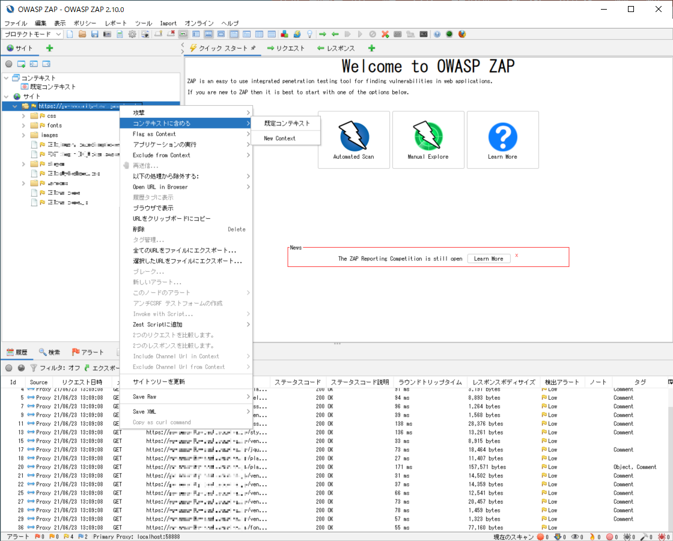
Task: Launch Firefox browser from toolbar icon
Action: point(462,34)
